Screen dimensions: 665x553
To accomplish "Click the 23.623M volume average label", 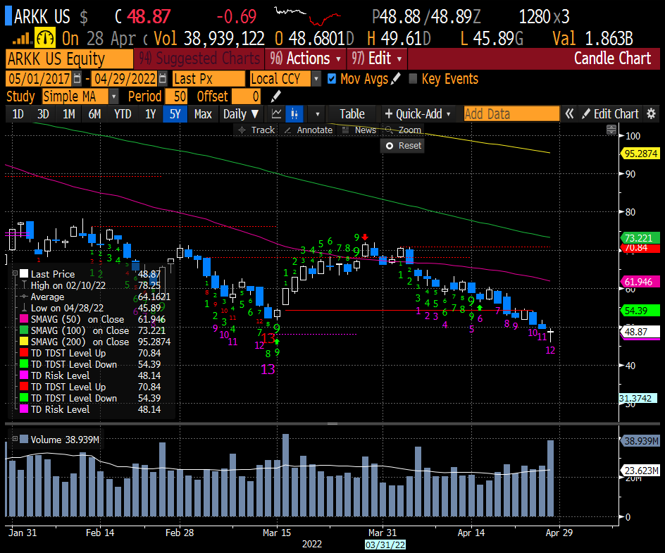I will click(640, 471).
